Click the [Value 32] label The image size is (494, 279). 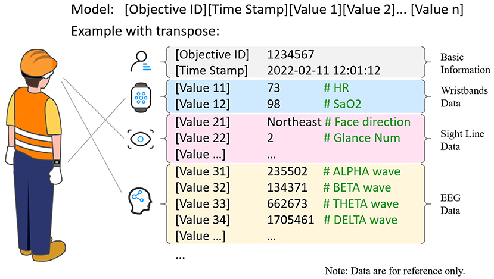(203, 188)
